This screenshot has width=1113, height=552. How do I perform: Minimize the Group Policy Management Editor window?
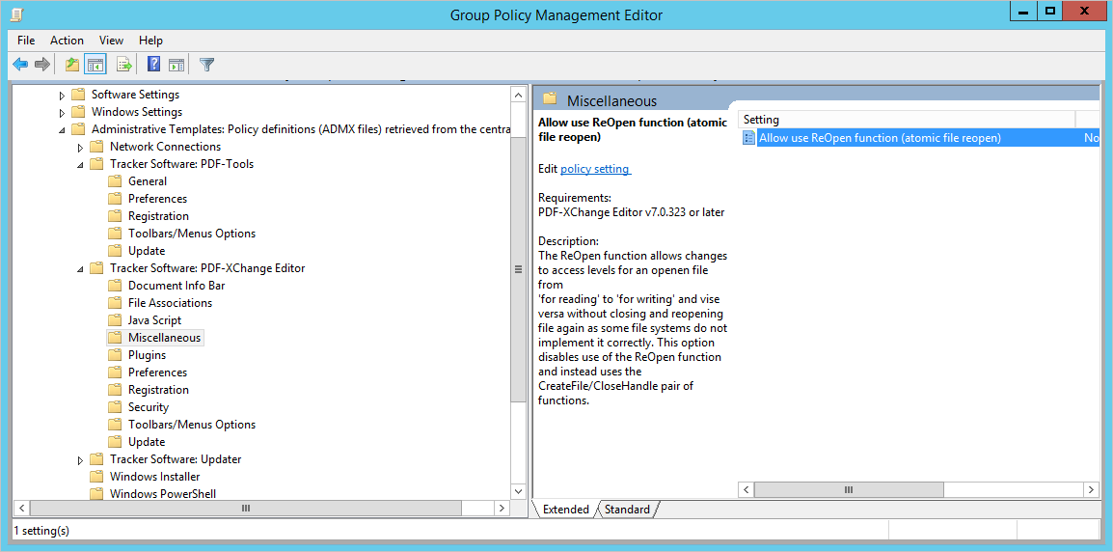point(1023,10)
